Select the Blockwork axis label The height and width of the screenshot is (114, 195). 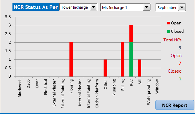(x=20, y=88)
